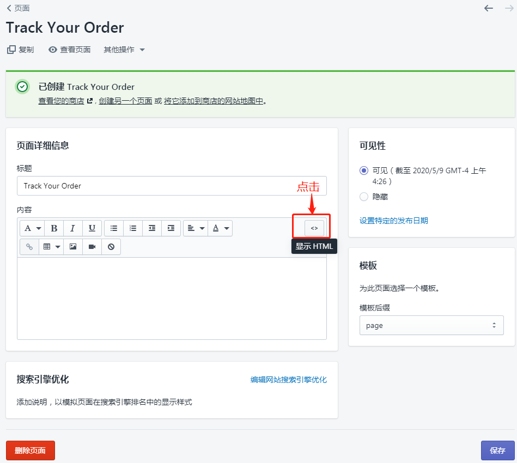
Task: Click inside the 标题 title input field
Action: pos(163,186)
